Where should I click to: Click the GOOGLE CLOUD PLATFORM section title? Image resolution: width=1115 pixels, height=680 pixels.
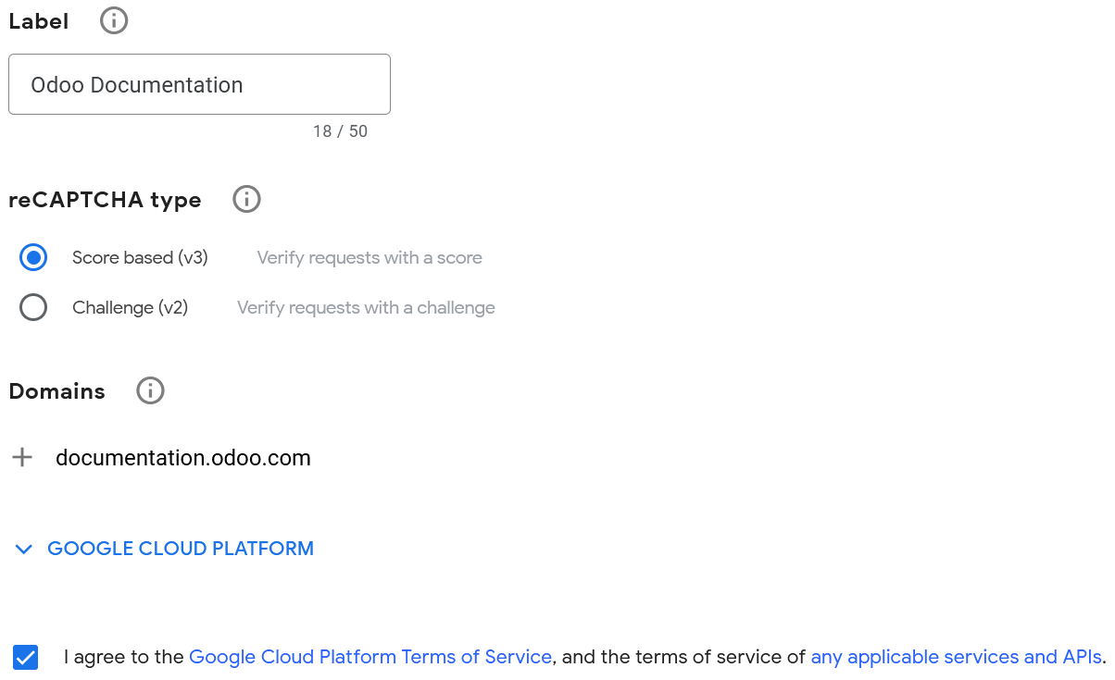tap(180, 549)
